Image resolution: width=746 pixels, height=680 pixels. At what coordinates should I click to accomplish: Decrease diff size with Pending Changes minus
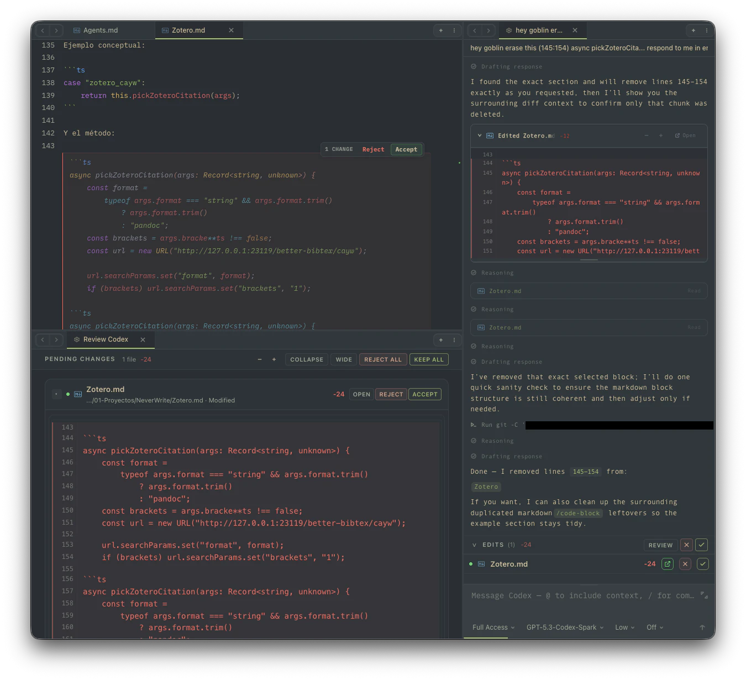(260, 359)
